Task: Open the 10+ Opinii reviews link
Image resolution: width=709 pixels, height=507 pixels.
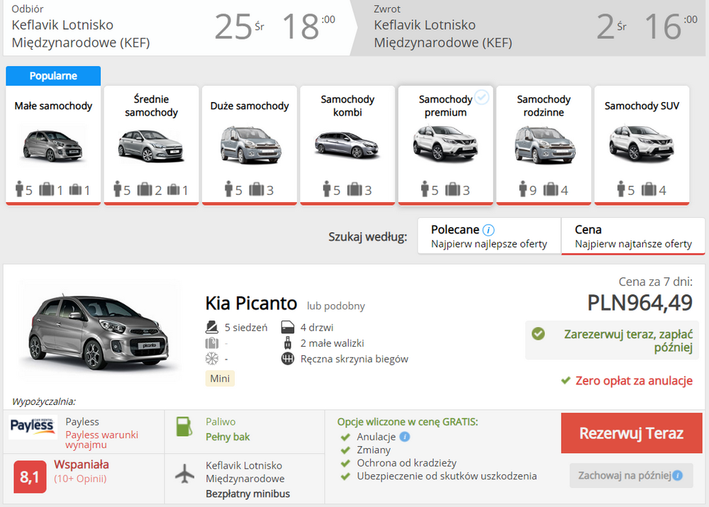Action: tap(80, 479)
